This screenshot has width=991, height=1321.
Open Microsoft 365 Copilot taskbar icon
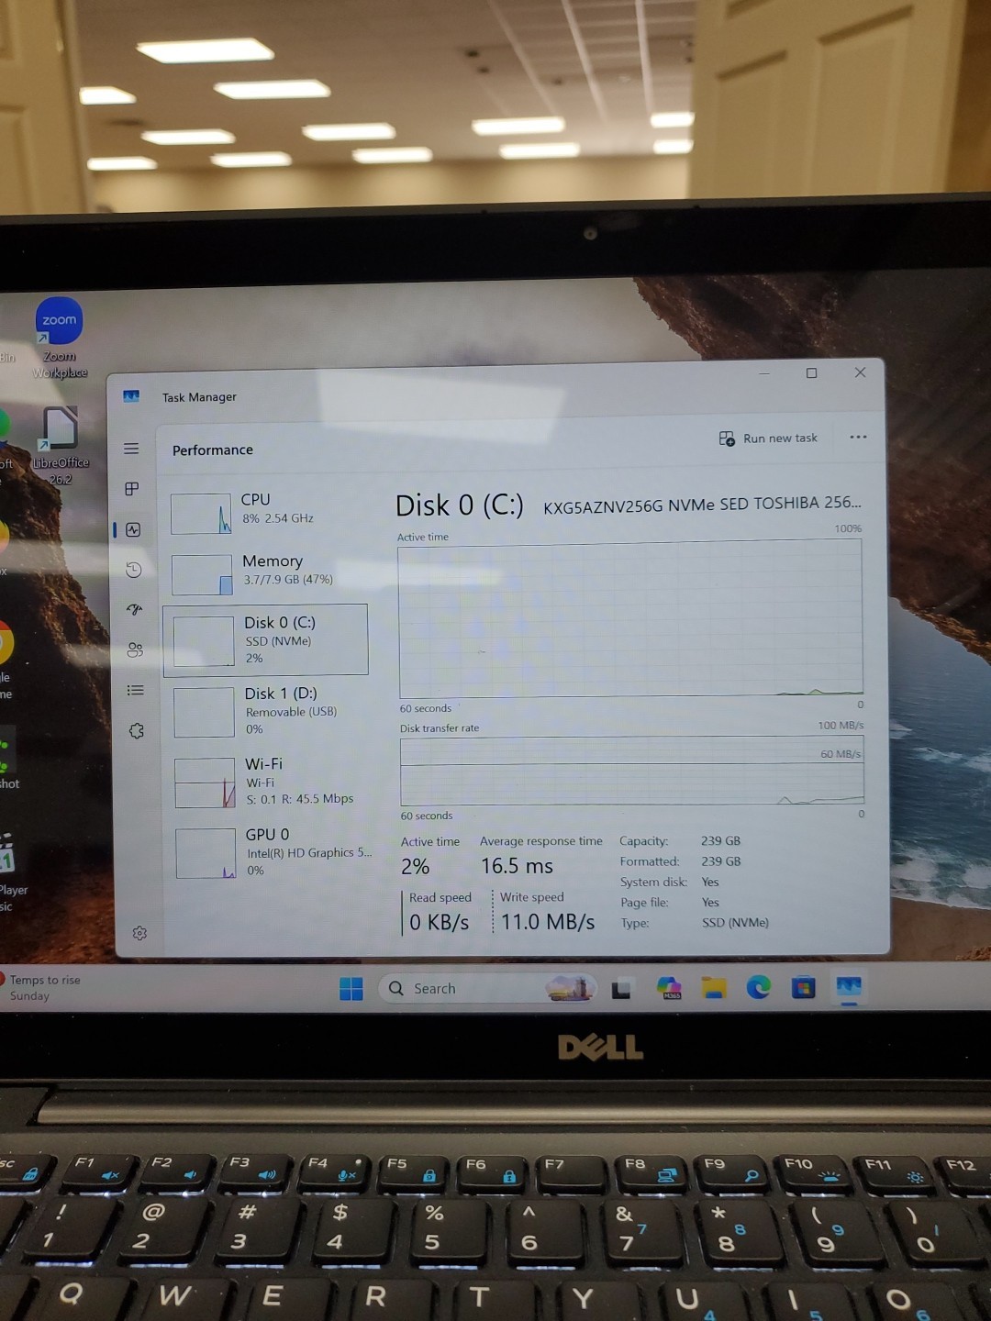pos(669,988)
